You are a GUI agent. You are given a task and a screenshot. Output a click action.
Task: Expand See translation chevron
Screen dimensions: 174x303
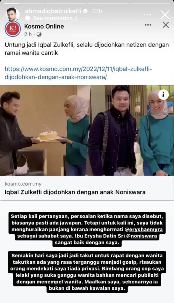pyautogui.click(x=76, y=18)
